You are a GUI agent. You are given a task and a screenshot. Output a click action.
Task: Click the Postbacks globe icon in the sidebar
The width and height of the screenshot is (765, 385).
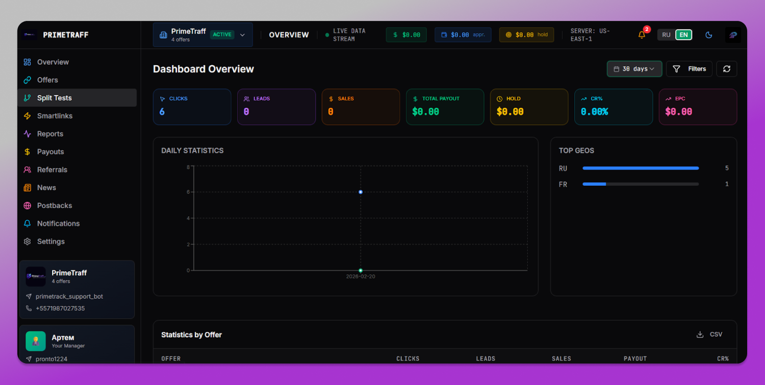click(x=28, y=206)
